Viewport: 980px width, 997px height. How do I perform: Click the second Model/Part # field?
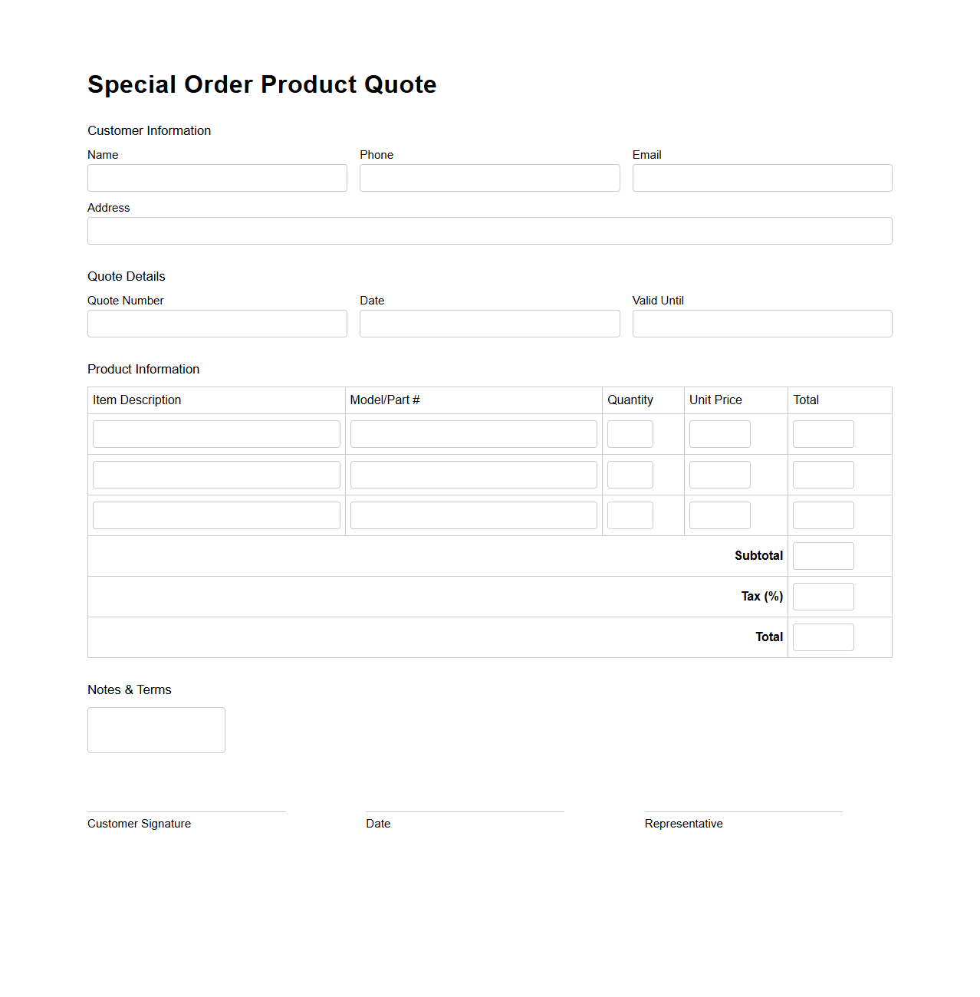click(x=473, y=474)
